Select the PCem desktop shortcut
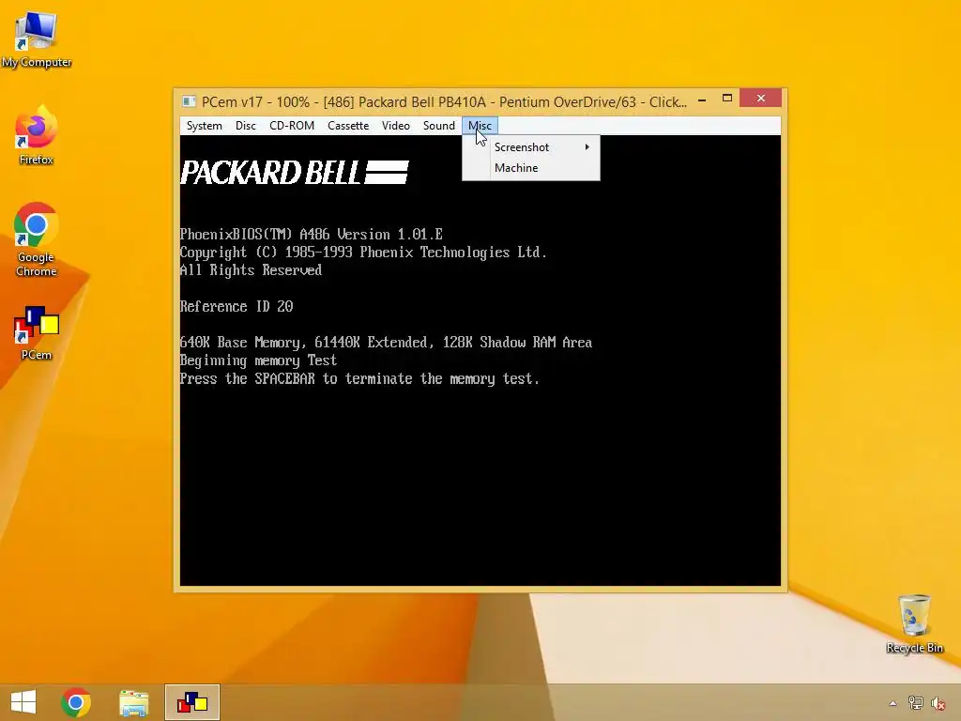Image resolution: width=961 pixels, height=721 pixels. 37,333
